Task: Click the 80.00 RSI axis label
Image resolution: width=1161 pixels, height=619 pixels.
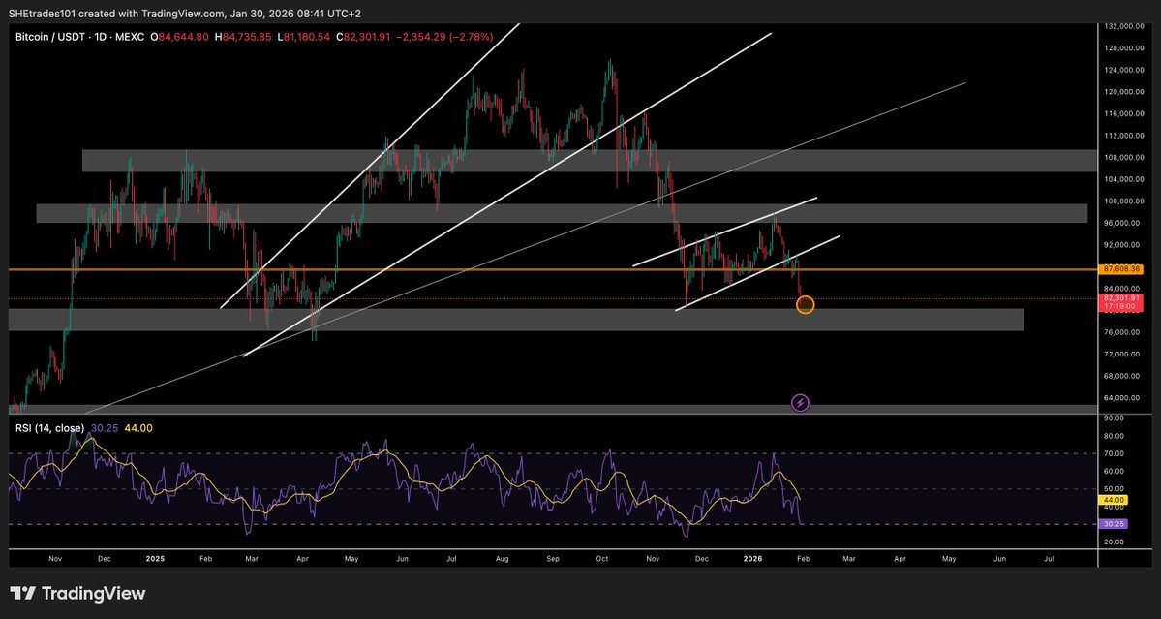Action: [1114, 436]
